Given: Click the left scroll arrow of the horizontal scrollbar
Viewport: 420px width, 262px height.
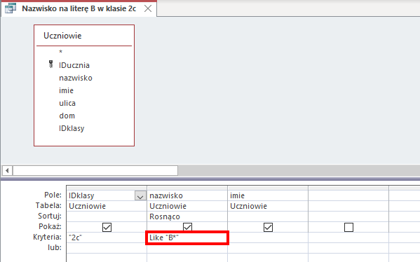Looking at the screenshot, I should point(7,170).
